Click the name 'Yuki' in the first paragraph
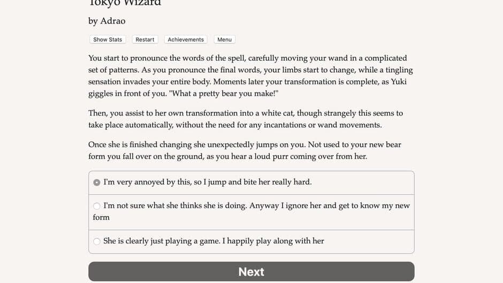The height and width of the screenshot is (283, 503). tap(399, 82)
